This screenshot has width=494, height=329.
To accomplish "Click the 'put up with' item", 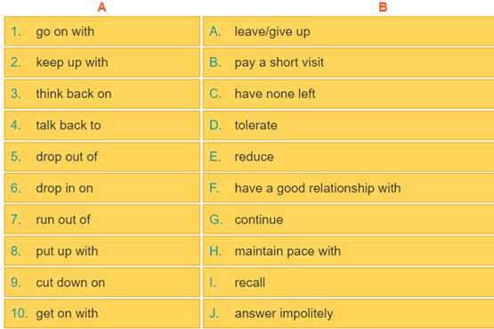I will pyautogui.click(x=102, y=251).
